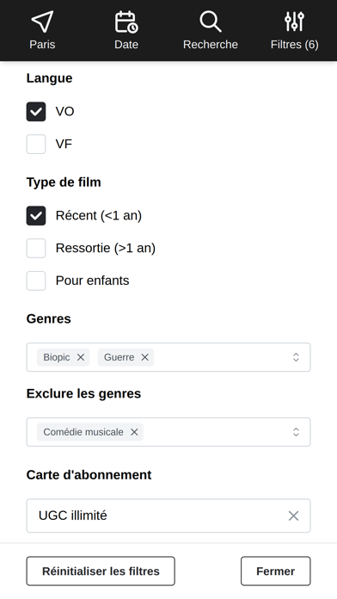Open the Paris location arrow icon
The image size is (337, 599).
pyautogui.click(x=42, y=22)
